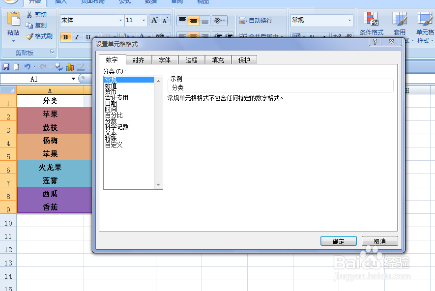
Task: Switch to the 边框 (Border) tab
Action: point(191,60)
